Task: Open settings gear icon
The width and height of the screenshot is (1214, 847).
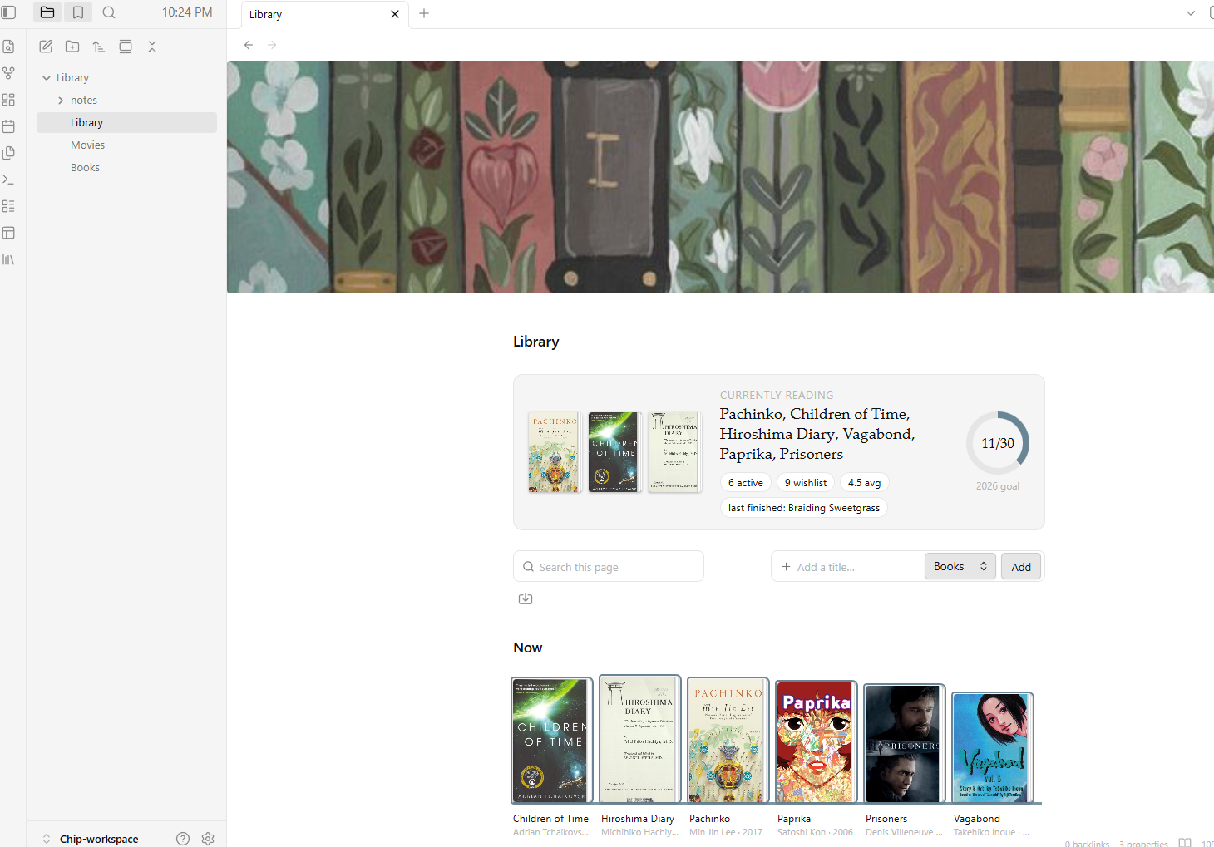Action: 208,839
